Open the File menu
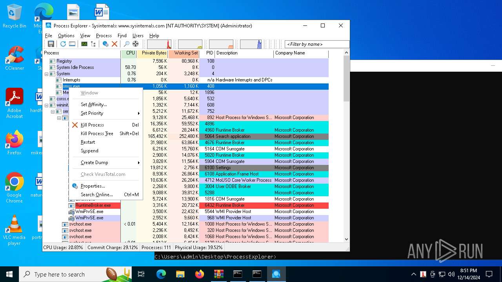Viewport: 502px width, 282px height. [49, 36]
